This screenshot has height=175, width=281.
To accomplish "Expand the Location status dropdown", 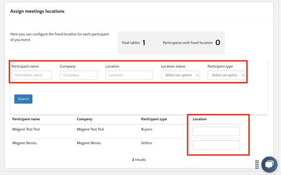I will (180, 75).
